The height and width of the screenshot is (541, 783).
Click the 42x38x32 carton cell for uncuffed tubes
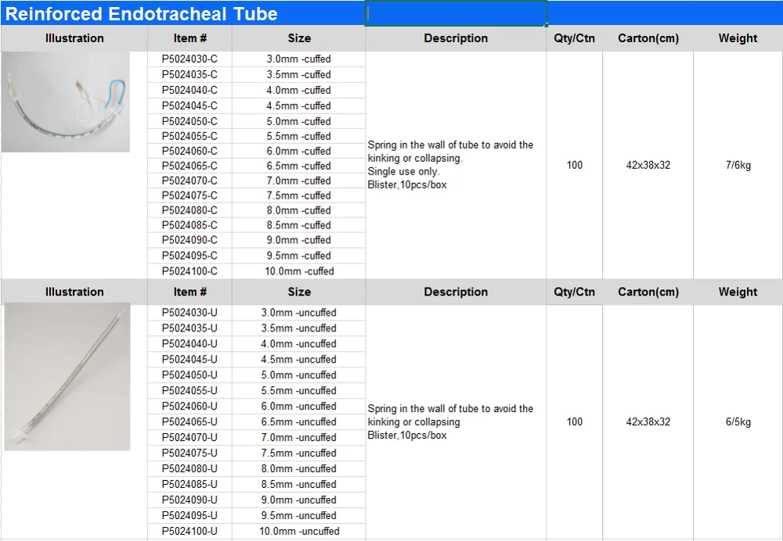tap(648, 421)
